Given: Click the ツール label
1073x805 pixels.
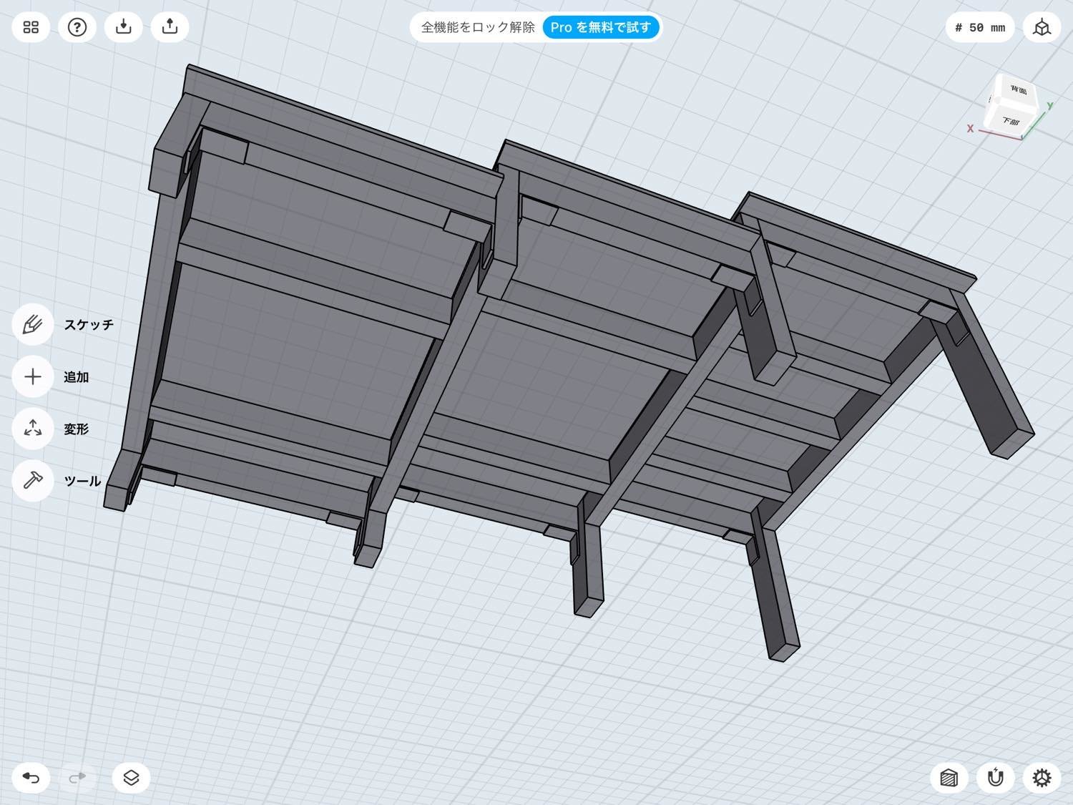Looking at the screenshot, I should tap(82, 481).
